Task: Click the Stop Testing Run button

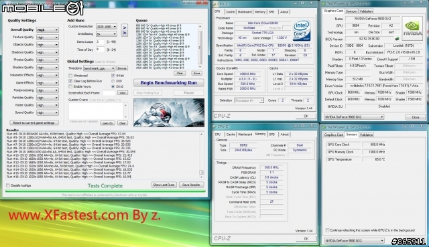Action: coord(147,93)
